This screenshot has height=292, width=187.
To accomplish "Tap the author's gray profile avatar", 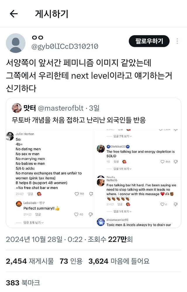I will click(x=15, y=43).
